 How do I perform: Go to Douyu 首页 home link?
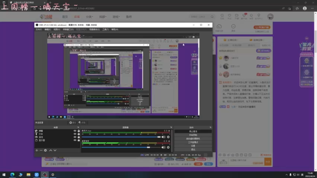click(65, 17)
